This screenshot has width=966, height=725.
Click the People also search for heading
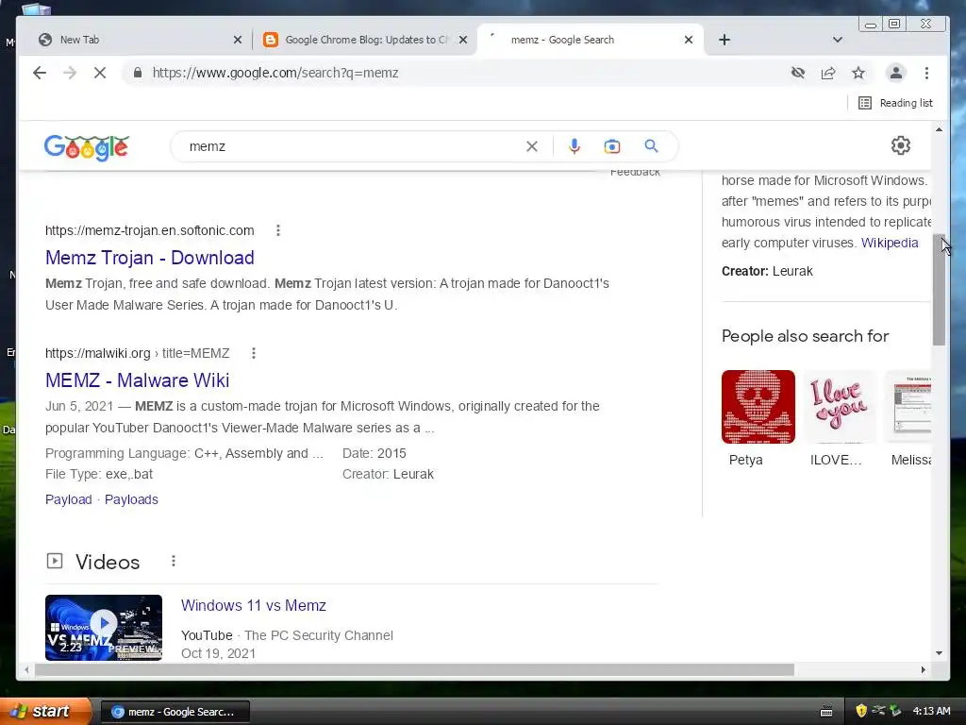point(805,336)
